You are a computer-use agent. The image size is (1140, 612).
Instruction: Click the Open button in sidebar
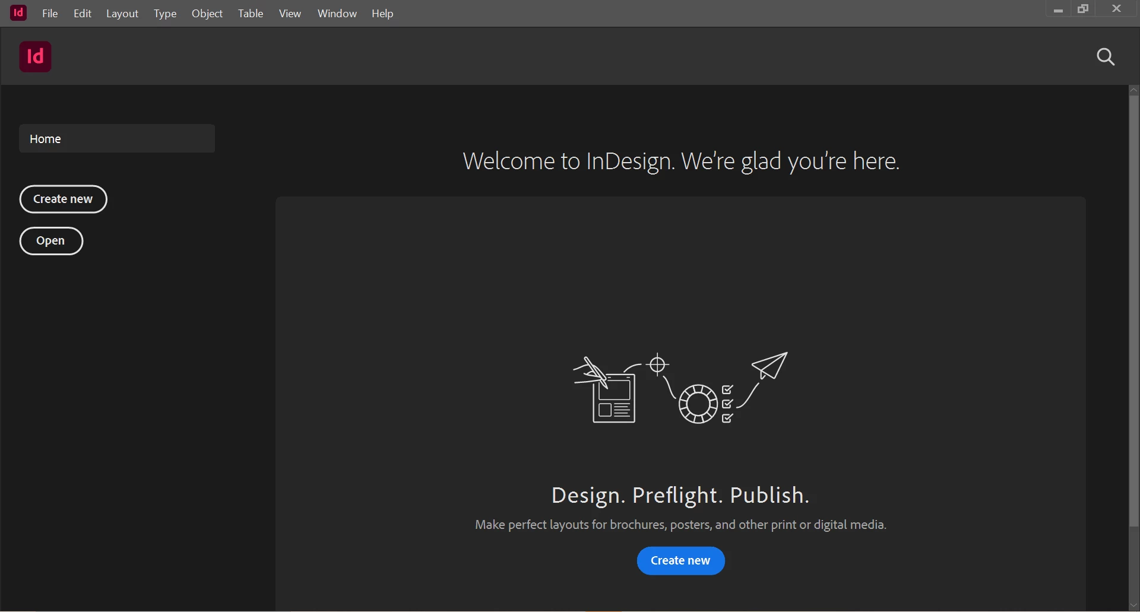click(52, 242)
